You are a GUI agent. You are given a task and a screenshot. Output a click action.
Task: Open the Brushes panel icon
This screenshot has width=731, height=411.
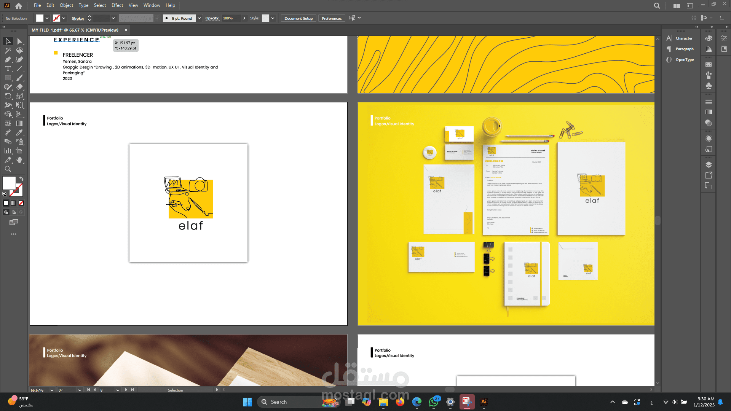click(709, 75)
